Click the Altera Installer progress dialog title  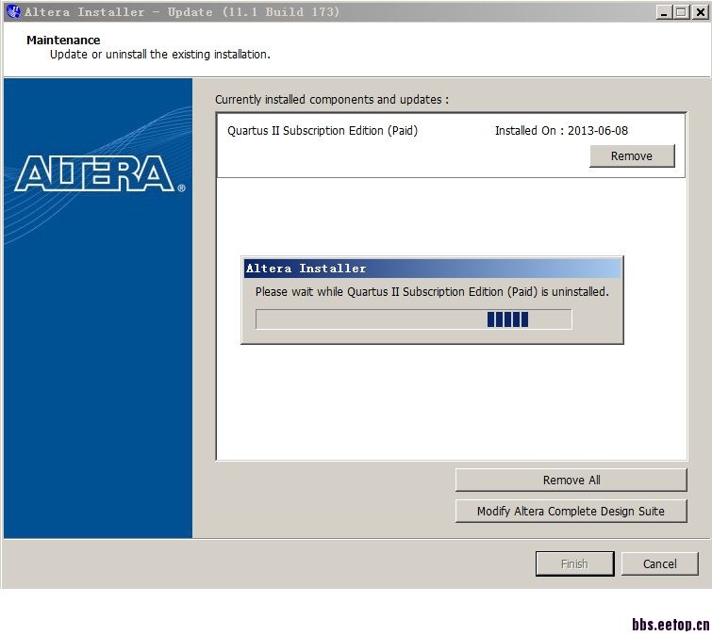tap(306, 269)
